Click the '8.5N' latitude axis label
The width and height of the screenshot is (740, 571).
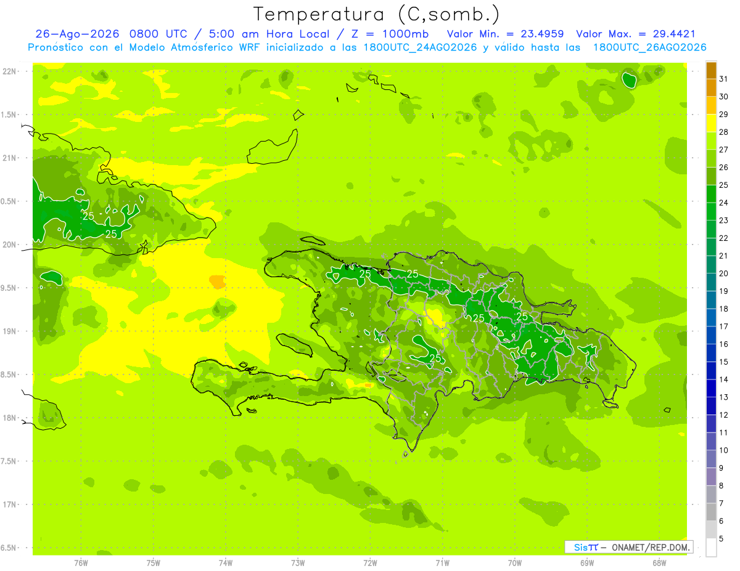pyautogui.click(x=8, y=375)
